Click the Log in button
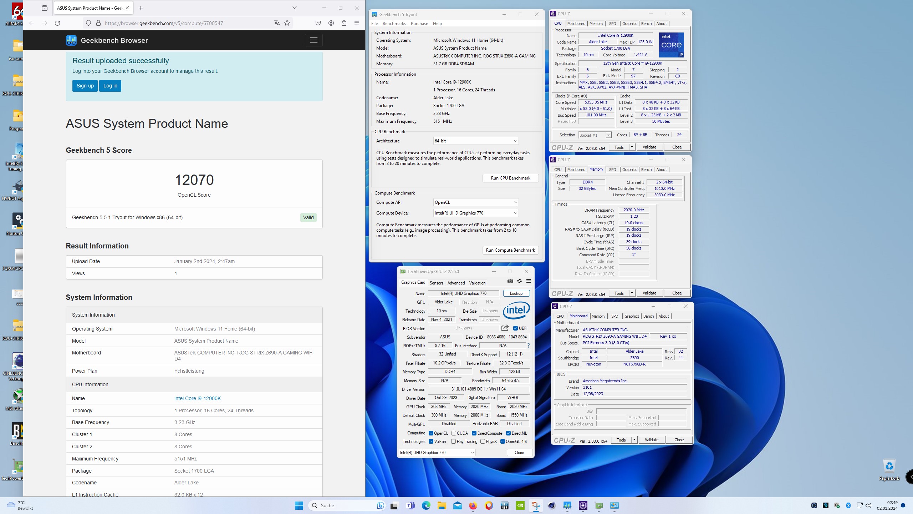 [110, 86]
